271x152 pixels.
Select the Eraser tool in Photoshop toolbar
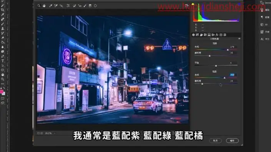[x=3, y=38]
